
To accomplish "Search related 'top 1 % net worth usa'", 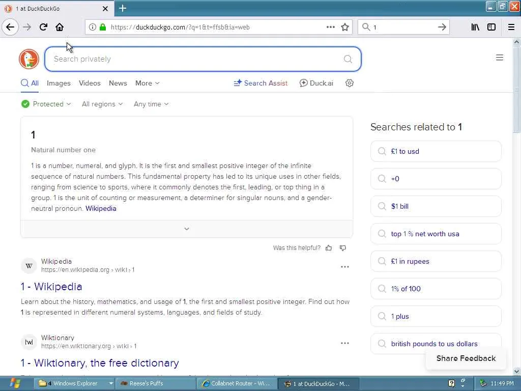I will (436, 234).
